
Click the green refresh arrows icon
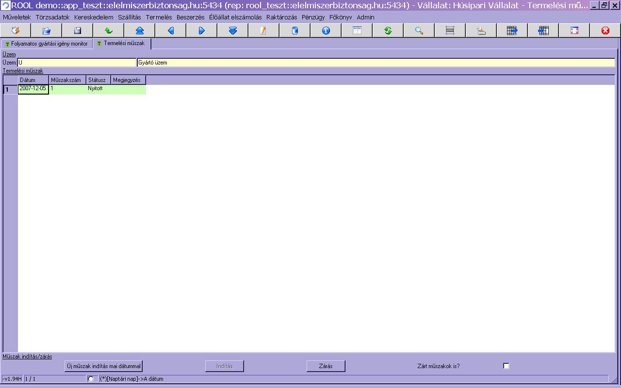[388, 31]
